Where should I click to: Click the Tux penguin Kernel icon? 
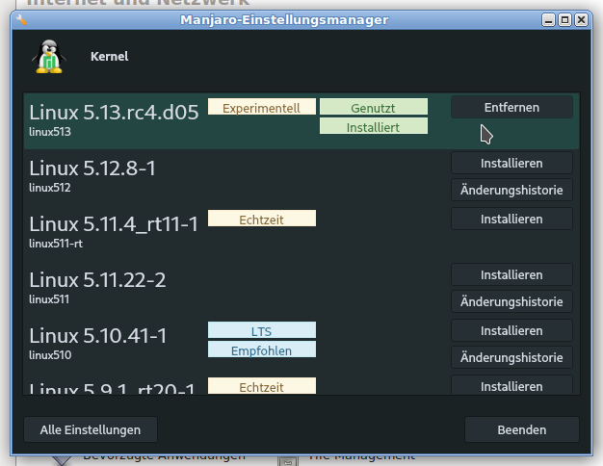(49, 56)
